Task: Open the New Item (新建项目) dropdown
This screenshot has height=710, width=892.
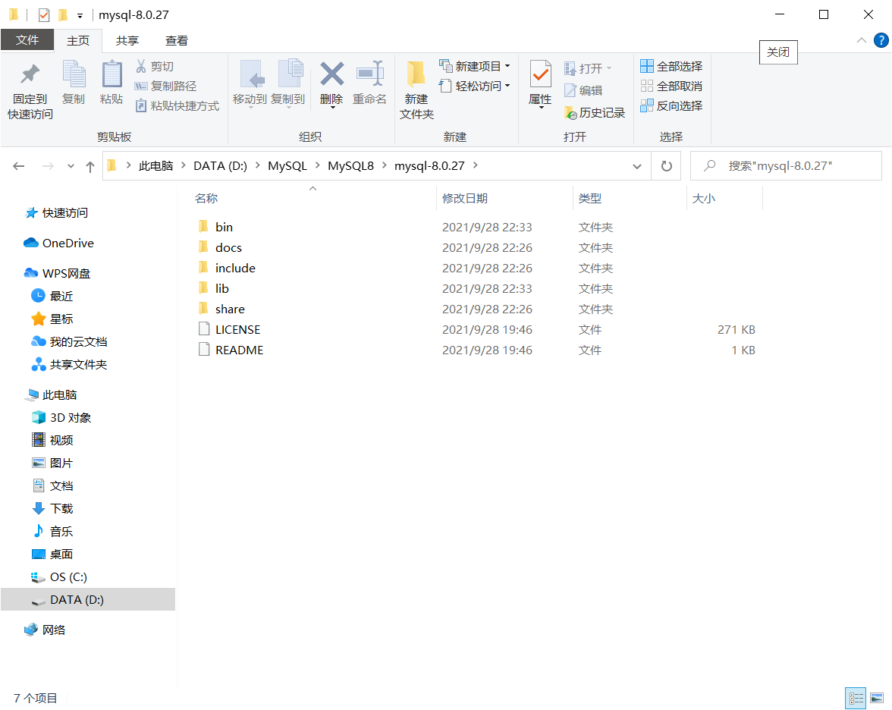Action: (x=475, y=67)
